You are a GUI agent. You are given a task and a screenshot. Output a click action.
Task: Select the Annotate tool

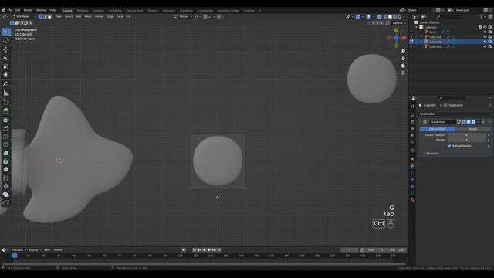(6, 84)
